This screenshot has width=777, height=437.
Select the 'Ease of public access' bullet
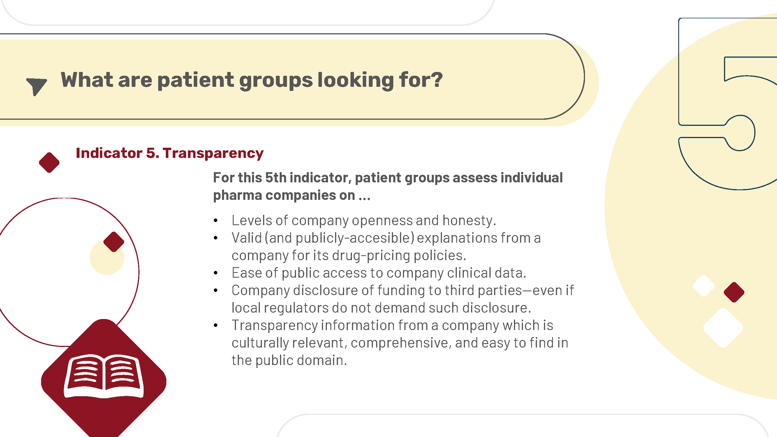(378, 273)
